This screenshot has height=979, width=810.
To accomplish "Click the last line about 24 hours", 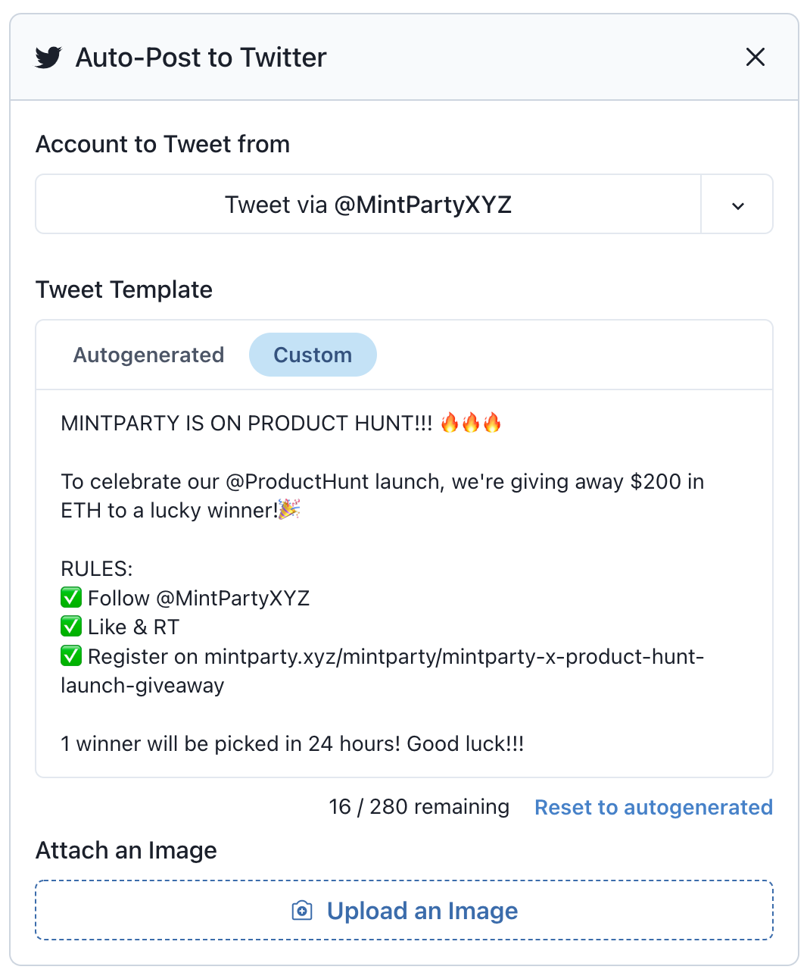I will pyautogui.click(x=292, y=743).
